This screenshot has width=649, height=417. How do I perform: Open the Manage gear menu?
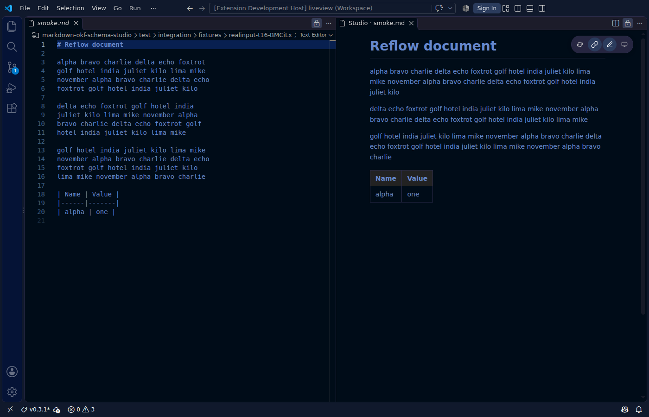(x=12, y=392)
